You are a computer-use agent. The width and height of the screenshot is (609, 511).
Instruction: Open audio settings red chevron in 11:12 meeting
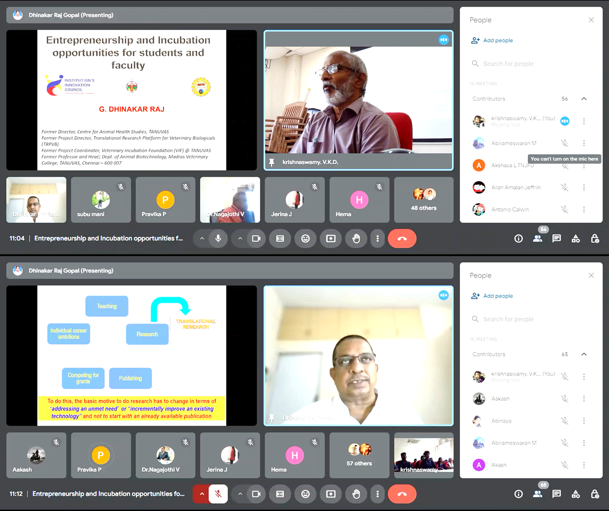202,494
